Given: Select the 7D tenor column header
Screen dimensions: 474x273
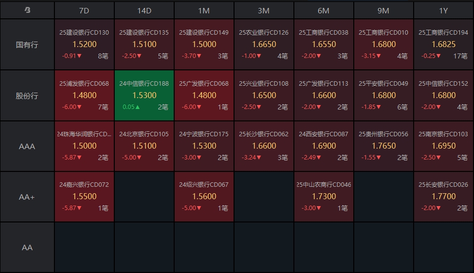Looking at the screenshot, I should tap(84, 10).
